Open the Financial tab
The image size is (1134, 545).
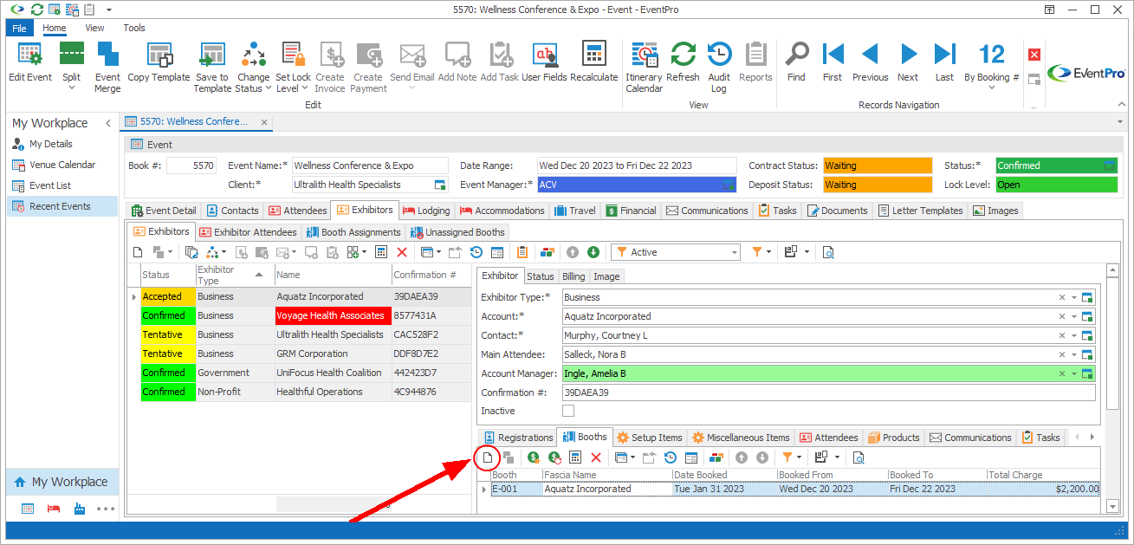(631, 211)
